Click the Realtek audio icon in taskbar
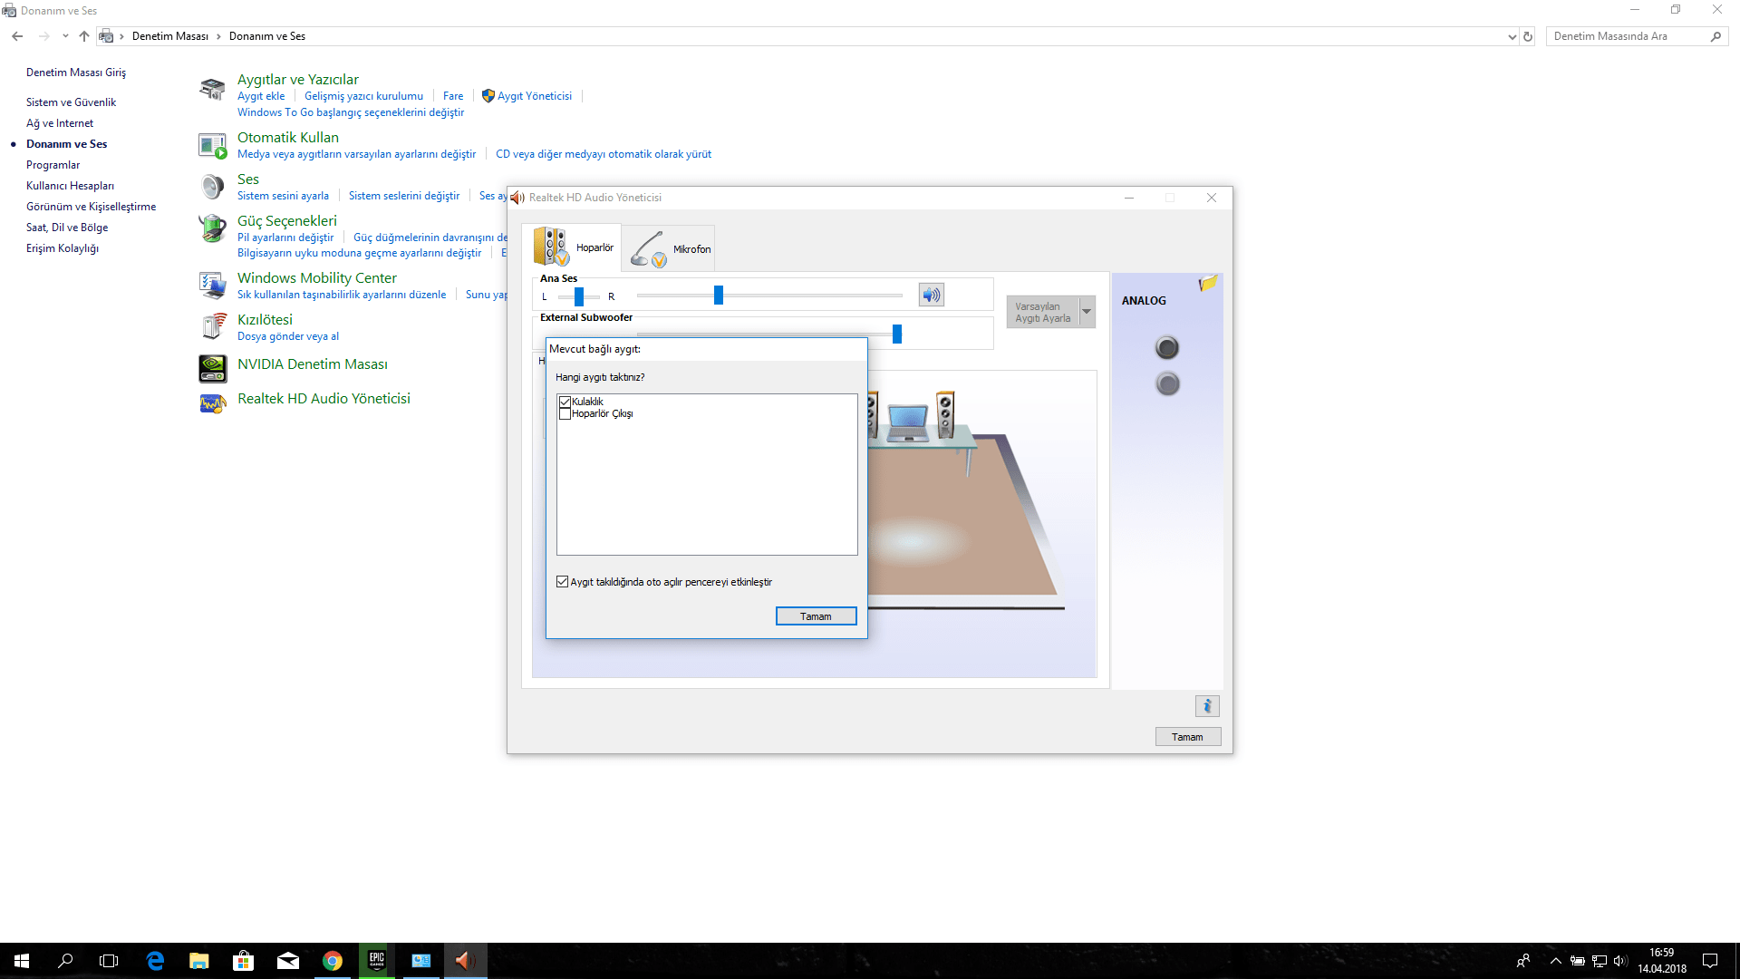1740x979 pixels. pyautogui.click(x=465, y=961)
